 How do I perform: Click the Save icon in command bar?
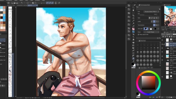(17, 3)
